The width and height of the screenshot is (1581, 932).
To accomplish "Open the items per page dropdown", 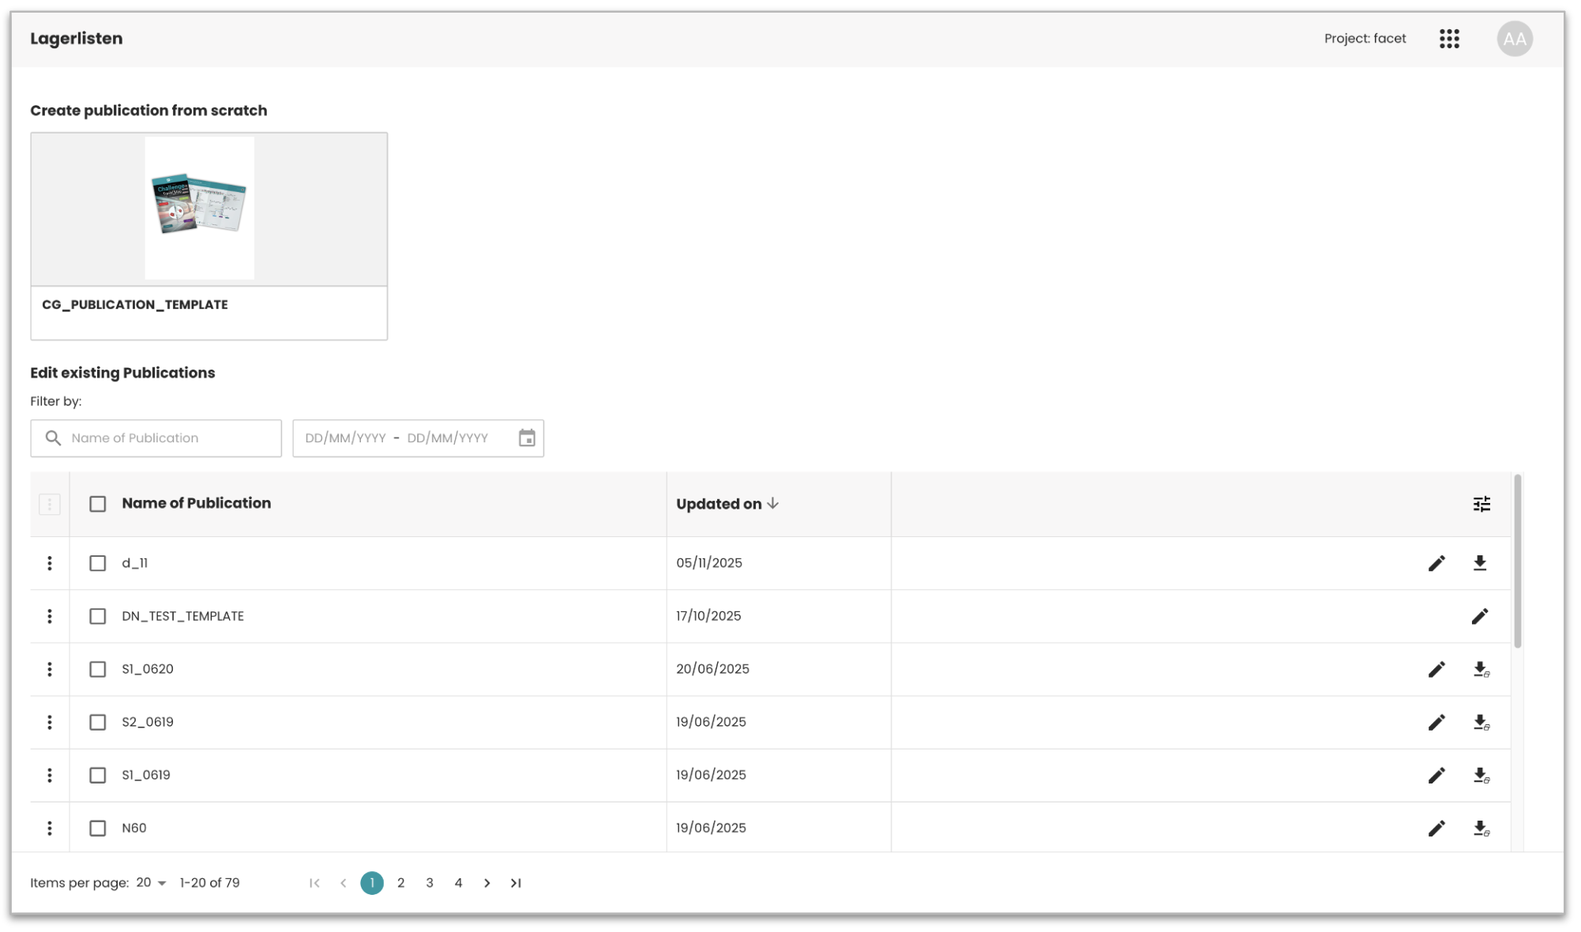I will 151,883.
